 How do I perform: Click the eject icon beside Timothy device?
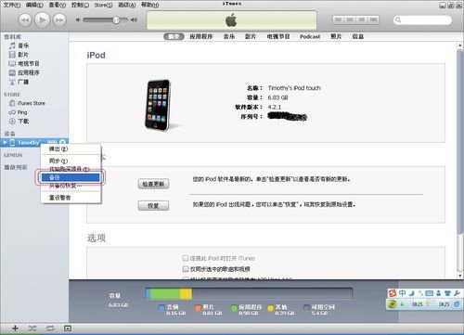[x=63, y=142]
